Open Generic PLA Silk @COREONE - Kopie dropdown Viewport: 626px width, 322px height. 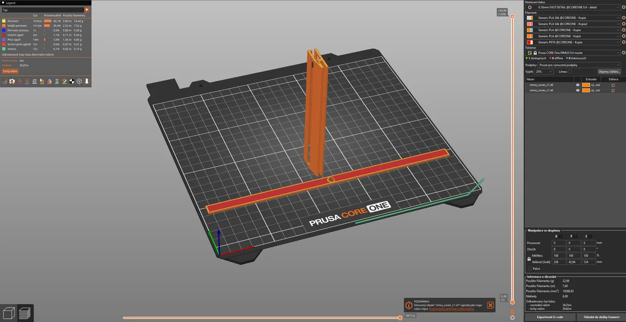tap(573, 18)
